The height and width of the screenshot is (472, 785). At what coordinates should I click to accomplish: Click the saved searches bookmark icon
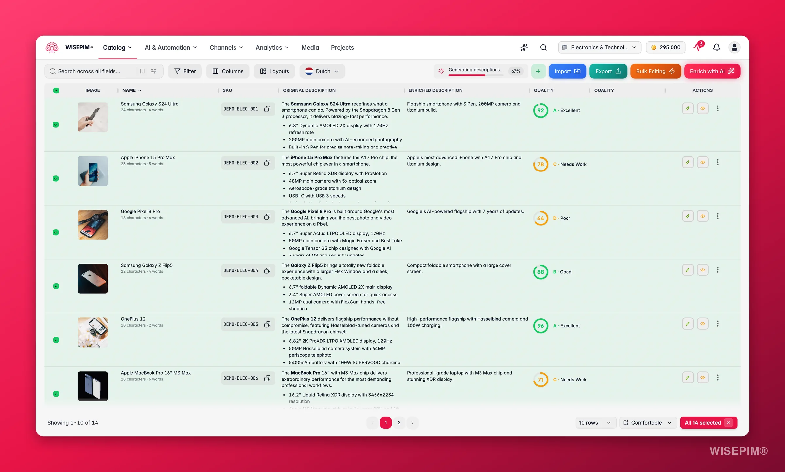click(142, 71)
